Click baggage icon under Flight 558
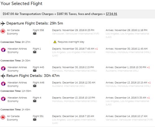 35,34
